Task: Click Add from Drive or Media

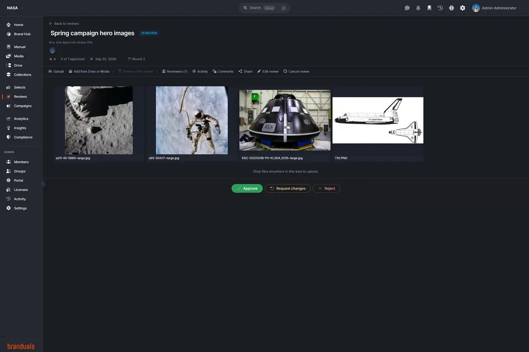Action: (x=89, y=71)
